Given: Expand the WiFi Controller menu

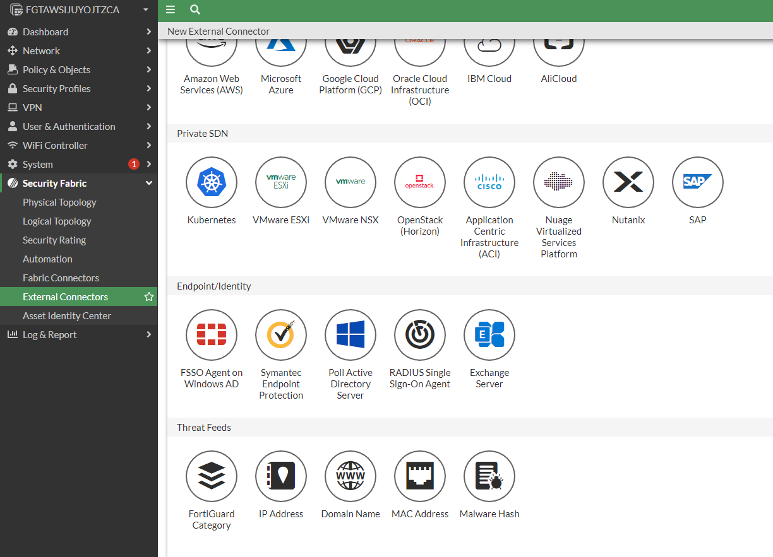Looking at the screenshot, I should pyautogui.click(x=79, y=145).
